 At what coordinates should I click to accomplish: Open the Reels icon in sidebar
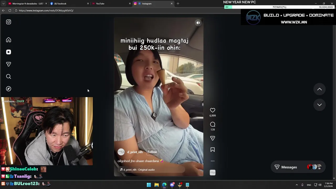click(x=9, y=52)
